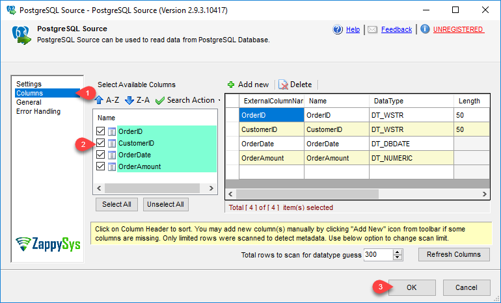Screen dimensions: 501x303
Task: Click the Select All button
Action: tap(116, 204)
